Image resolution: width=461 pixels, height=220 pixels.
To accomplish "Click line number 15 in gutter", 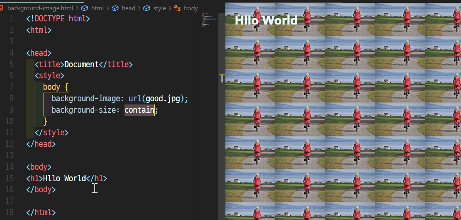I will (10, 178).
